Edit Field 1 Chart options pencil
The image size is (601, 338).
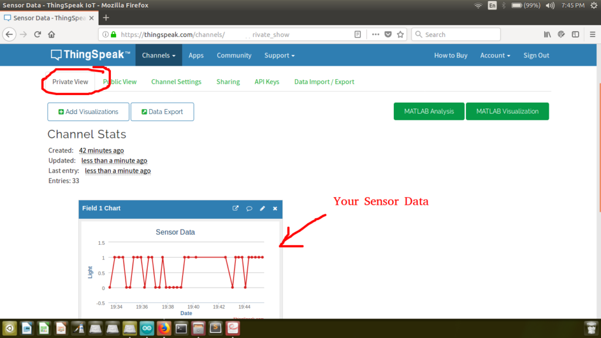tap(262, 208)
